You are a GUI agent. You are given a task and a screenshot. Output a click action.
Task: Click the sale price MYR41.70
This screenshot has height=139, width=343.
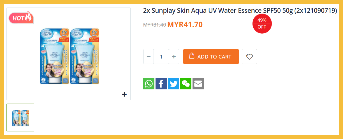(x=185, y=25)
